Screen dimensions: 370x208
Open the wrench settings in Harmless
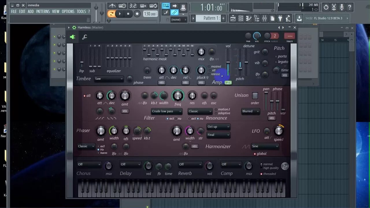84,37
